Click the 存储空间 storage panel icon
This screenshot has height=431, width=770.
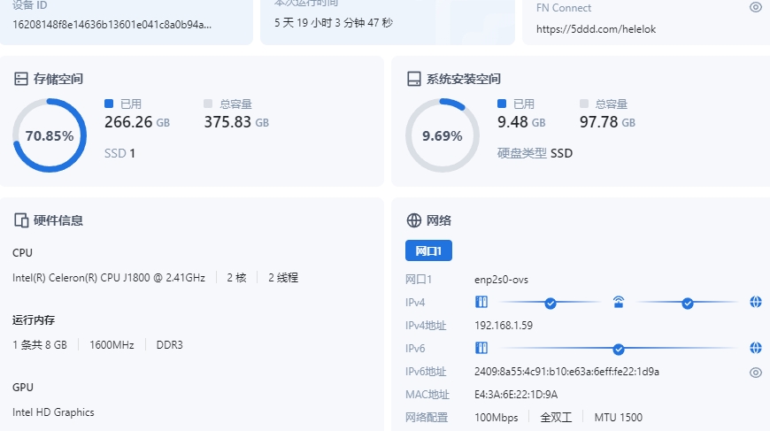[20, 79]
